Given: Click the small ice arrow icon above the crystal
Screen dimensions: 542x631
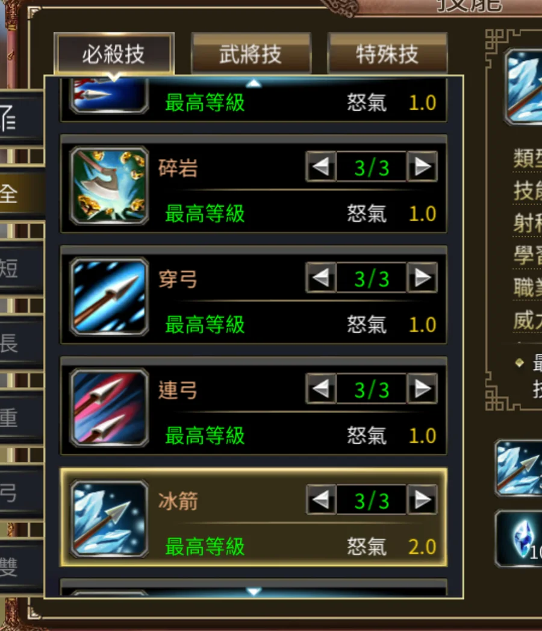Looking at the screenshot, I should click(520, 468).
